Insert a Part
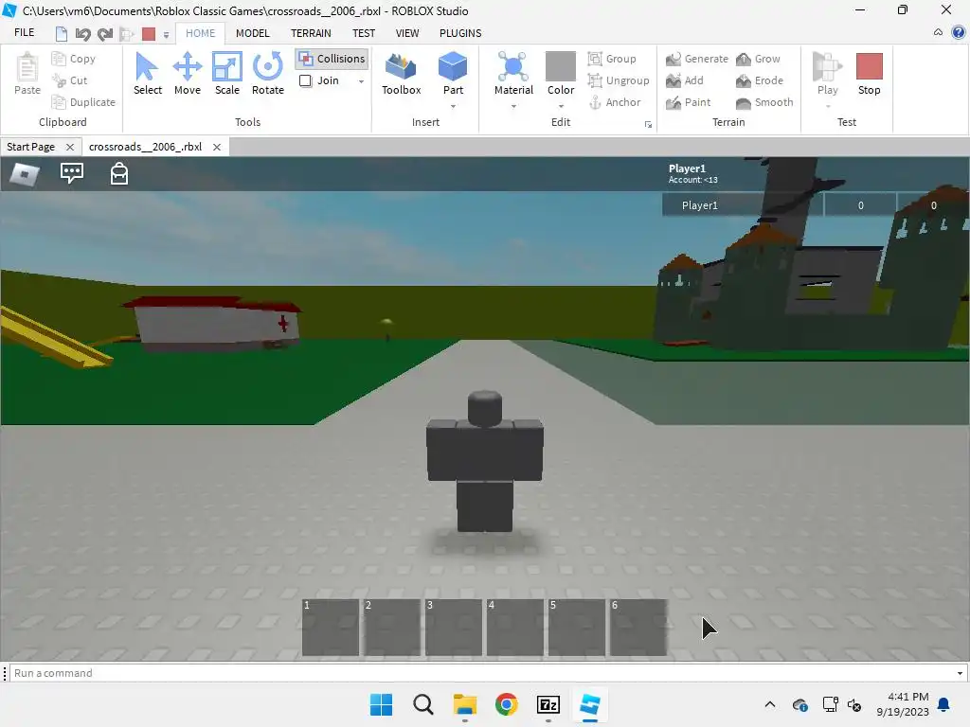This screenshot has width=970, height=727. [x=453, y=74]
